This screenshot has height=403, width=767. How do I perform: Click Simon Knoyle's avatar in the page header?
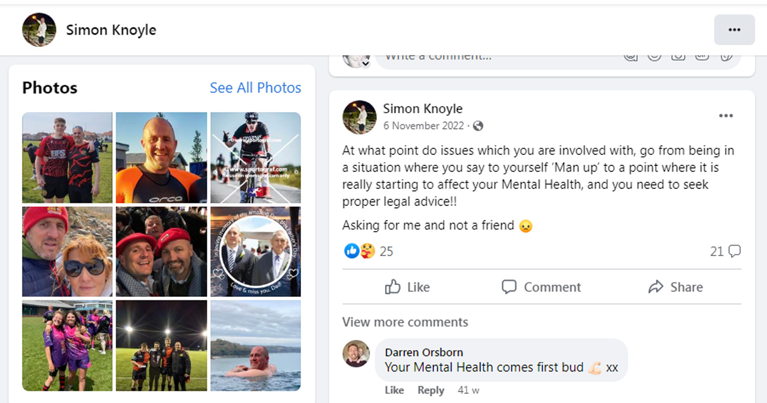(x=39, y=30)
